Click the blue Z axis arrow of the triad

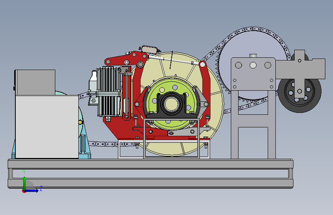(x=32, y=191)
